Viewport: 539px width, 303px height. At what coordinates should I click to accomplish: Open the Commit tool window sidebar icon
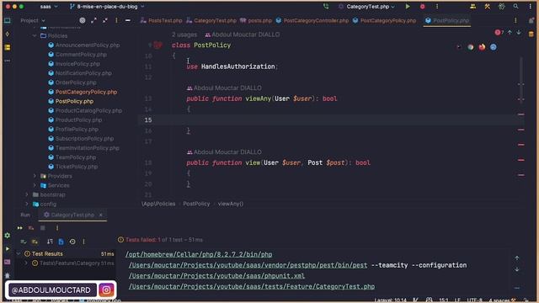click(x=8, y=34)
